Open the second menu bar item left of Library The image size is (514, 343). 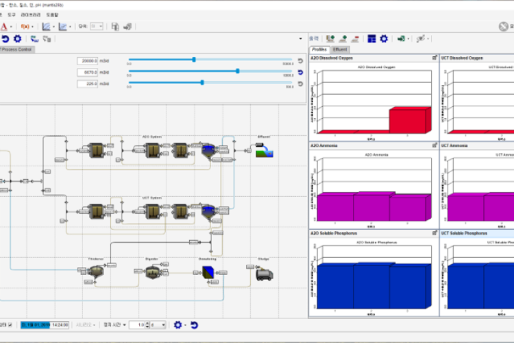tap(12, 15)
